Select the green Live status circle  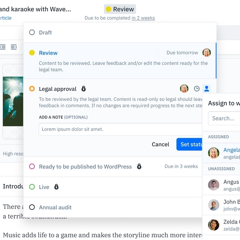[x=32, y=187]
